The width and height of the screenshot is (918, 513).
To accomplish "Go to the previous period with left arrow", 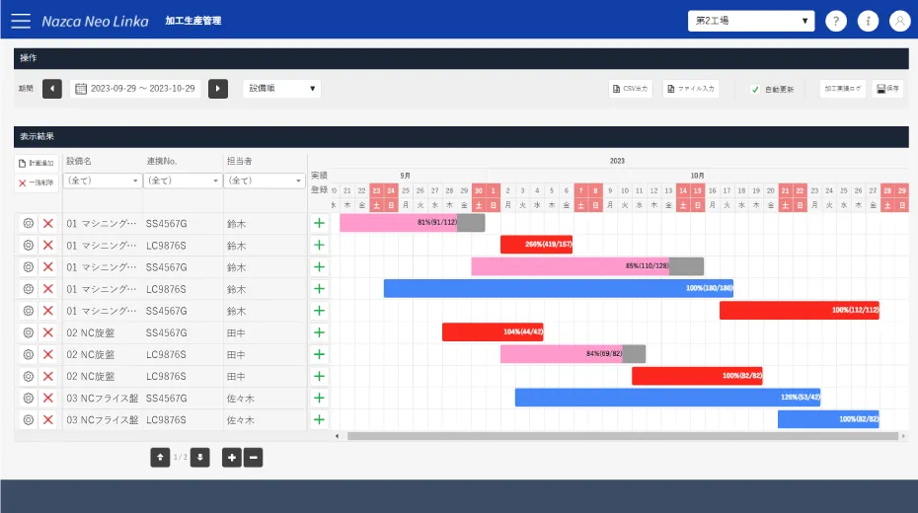I will pyautogui.click(x=52, y=89).
